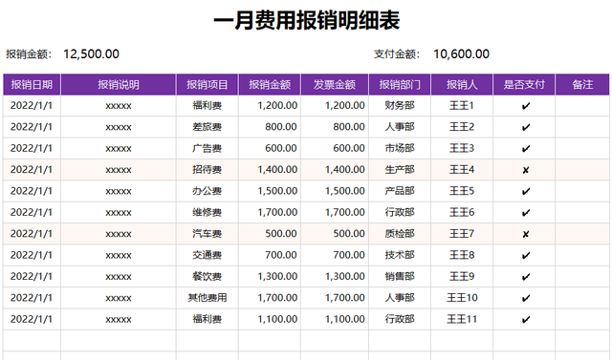The height and width of the screenshot is (360, 612).
Task: Select the 王王4 name cell
Action: (x=462, y=169)
